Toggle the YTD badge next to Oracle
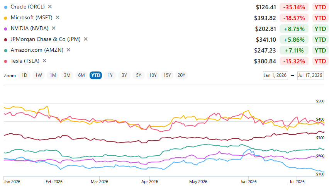 point(320,7)
